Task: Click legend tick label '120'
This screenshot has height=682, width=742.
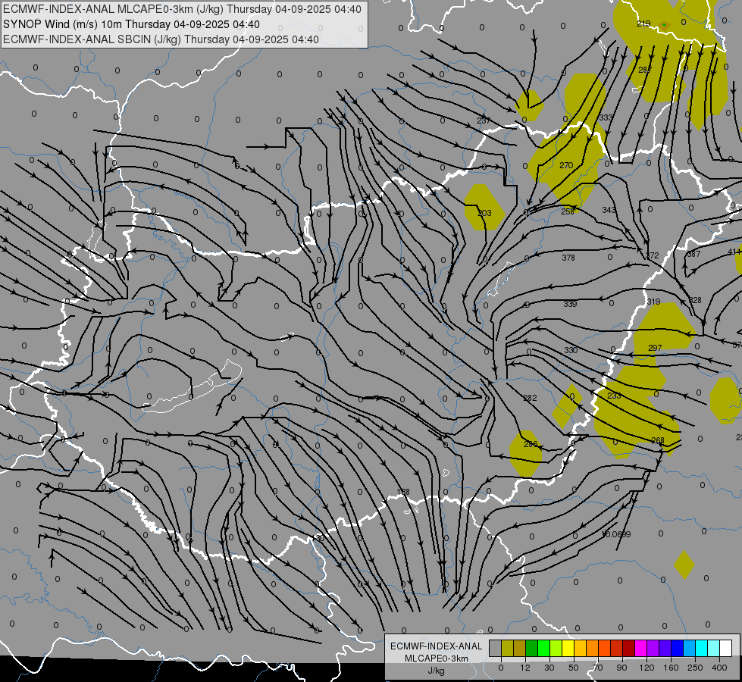Action: (x=647, y=668)
